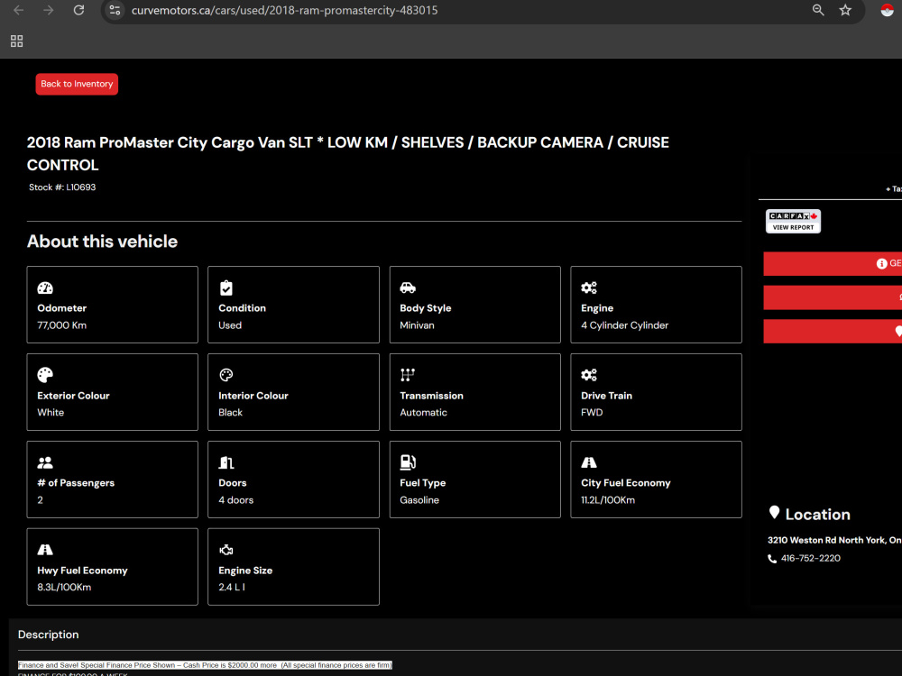
Task: Click the 11.2L/100Km city economy value
Action: pyautogui.click(x=608, y=500)
